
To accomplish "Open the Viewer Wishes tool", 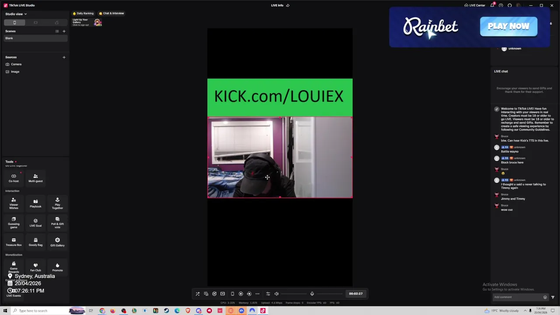I will [x=14, y=203].
